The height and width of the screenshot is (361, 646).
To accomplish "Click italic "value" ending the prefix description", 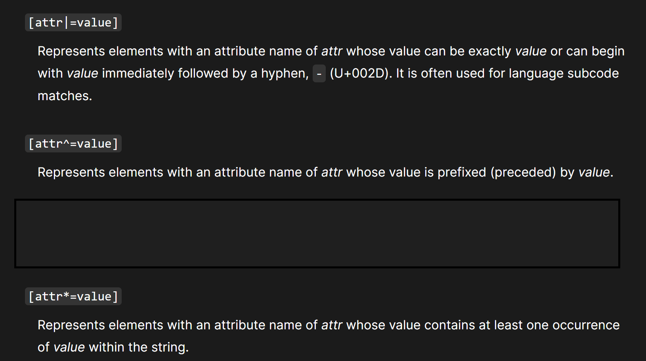I will [594, 172].
